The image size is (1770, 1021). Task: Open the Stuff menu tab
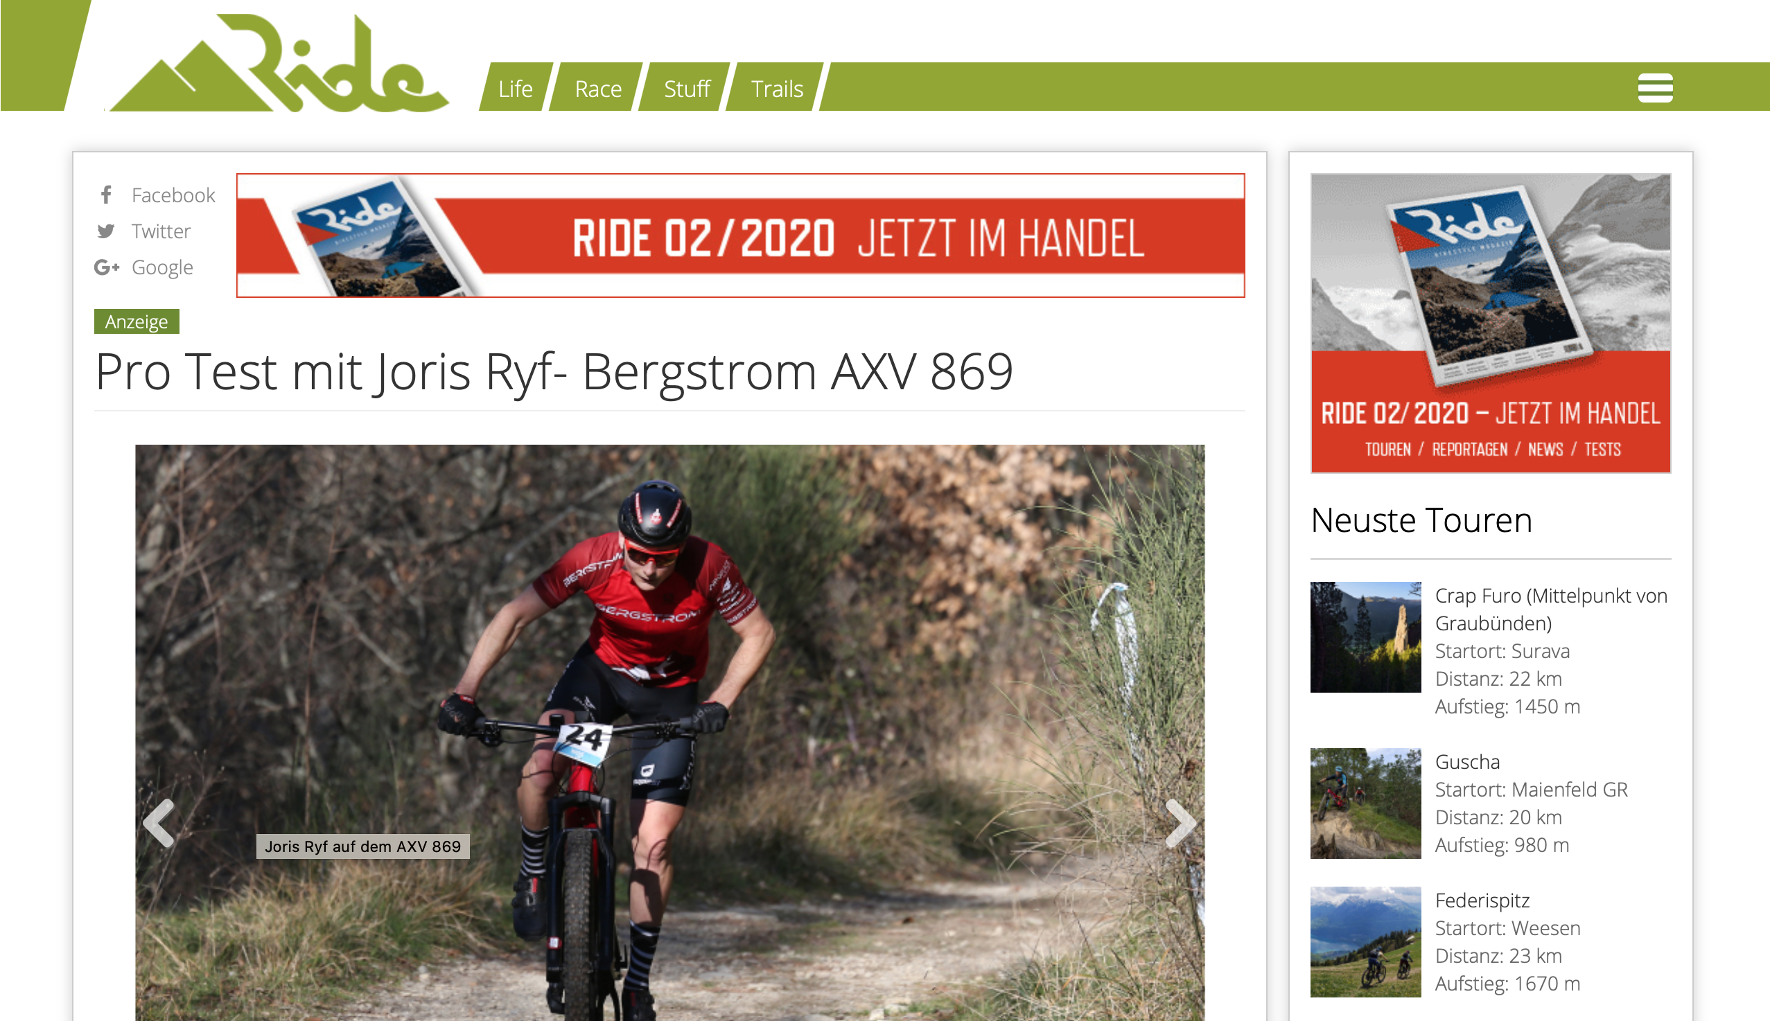coord(686,87)
